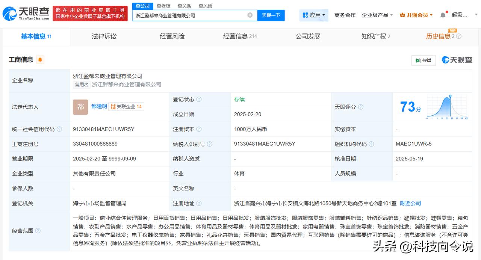Viewport: 481px width, 260px height.
Task: Click the TianYanCha logo at top left
Action: [26, 14]
